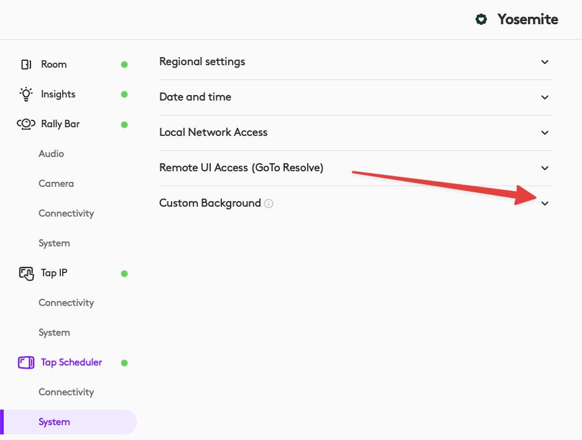582x440 pixels.
Task: Click the Tap Scheduler panel icon
Action: pyautogui.click(x=26, y=362)
